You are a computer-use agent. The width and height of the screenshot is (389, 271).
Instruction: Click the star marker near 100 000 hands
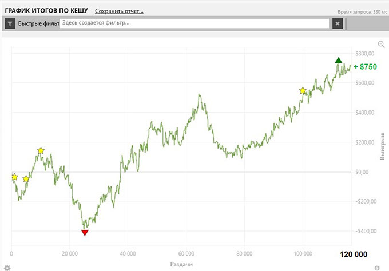tap(303, 91)
